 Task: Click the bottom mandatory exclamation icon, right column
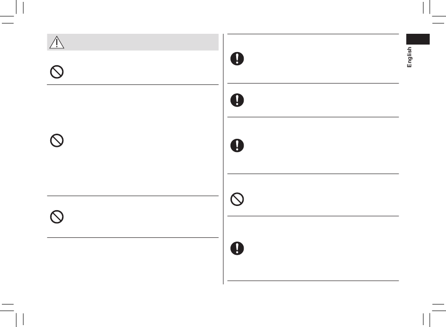point(237,248)
